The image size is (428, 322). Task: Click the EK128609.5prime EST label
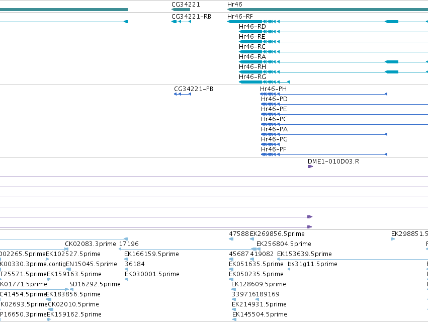[259, 285]
